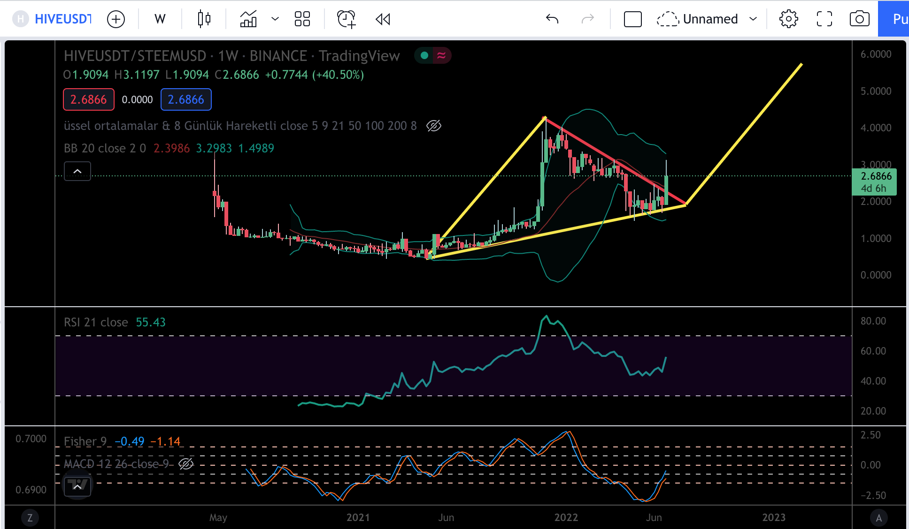Click the Z timezone button at bottom left

30,518
